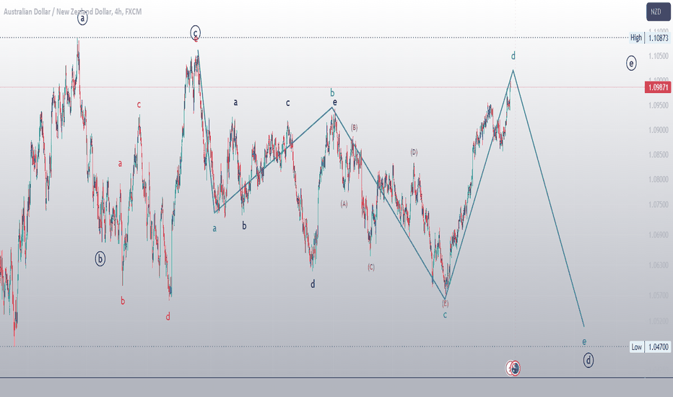
Task: Click the 1.10500 price axis label
Action: [659, 56]
